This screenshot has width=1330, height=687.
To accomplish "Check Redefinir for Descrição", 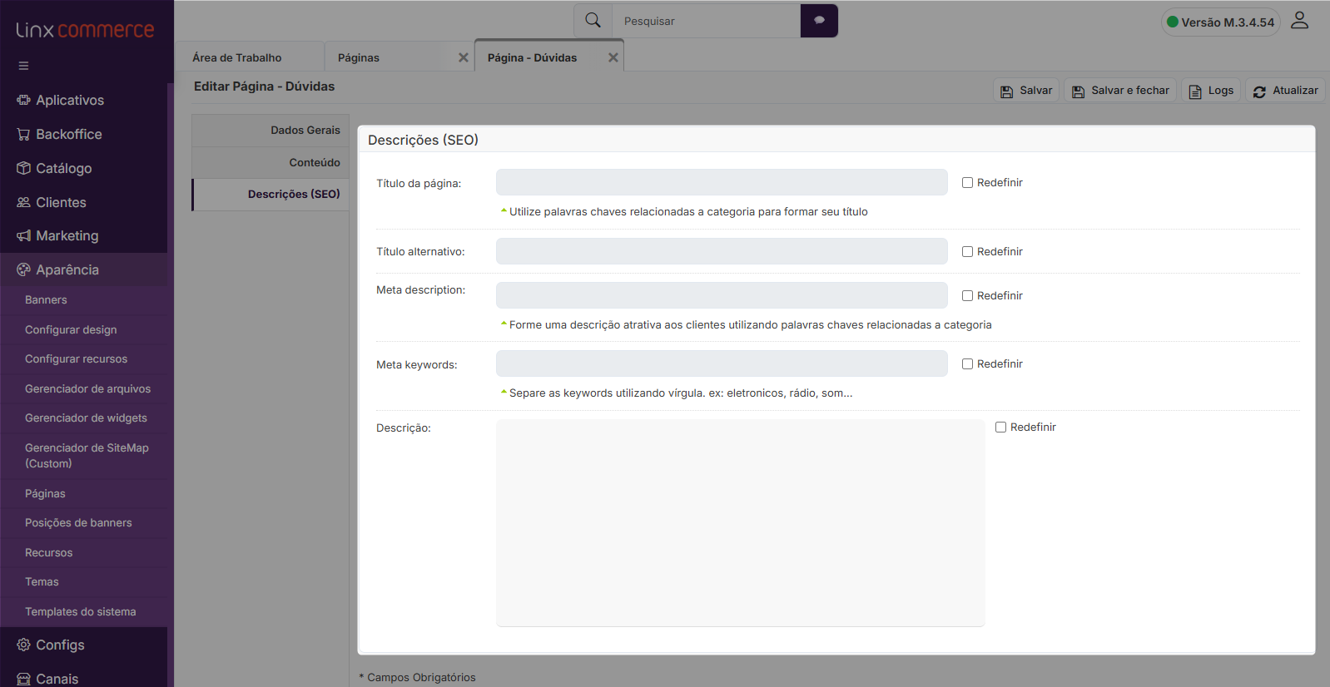I will pos(1000,428).
